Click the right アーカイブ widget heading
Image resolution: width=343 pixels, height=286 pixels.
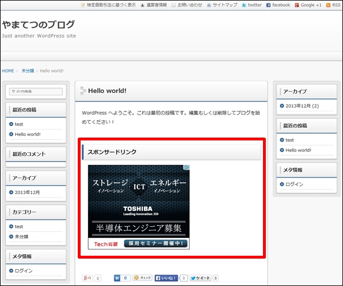tap(295, 91)
